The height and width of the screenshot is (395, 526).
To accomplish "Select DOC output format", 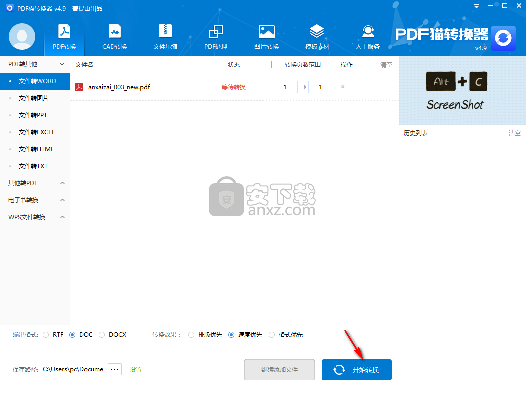I will point(72,334).
